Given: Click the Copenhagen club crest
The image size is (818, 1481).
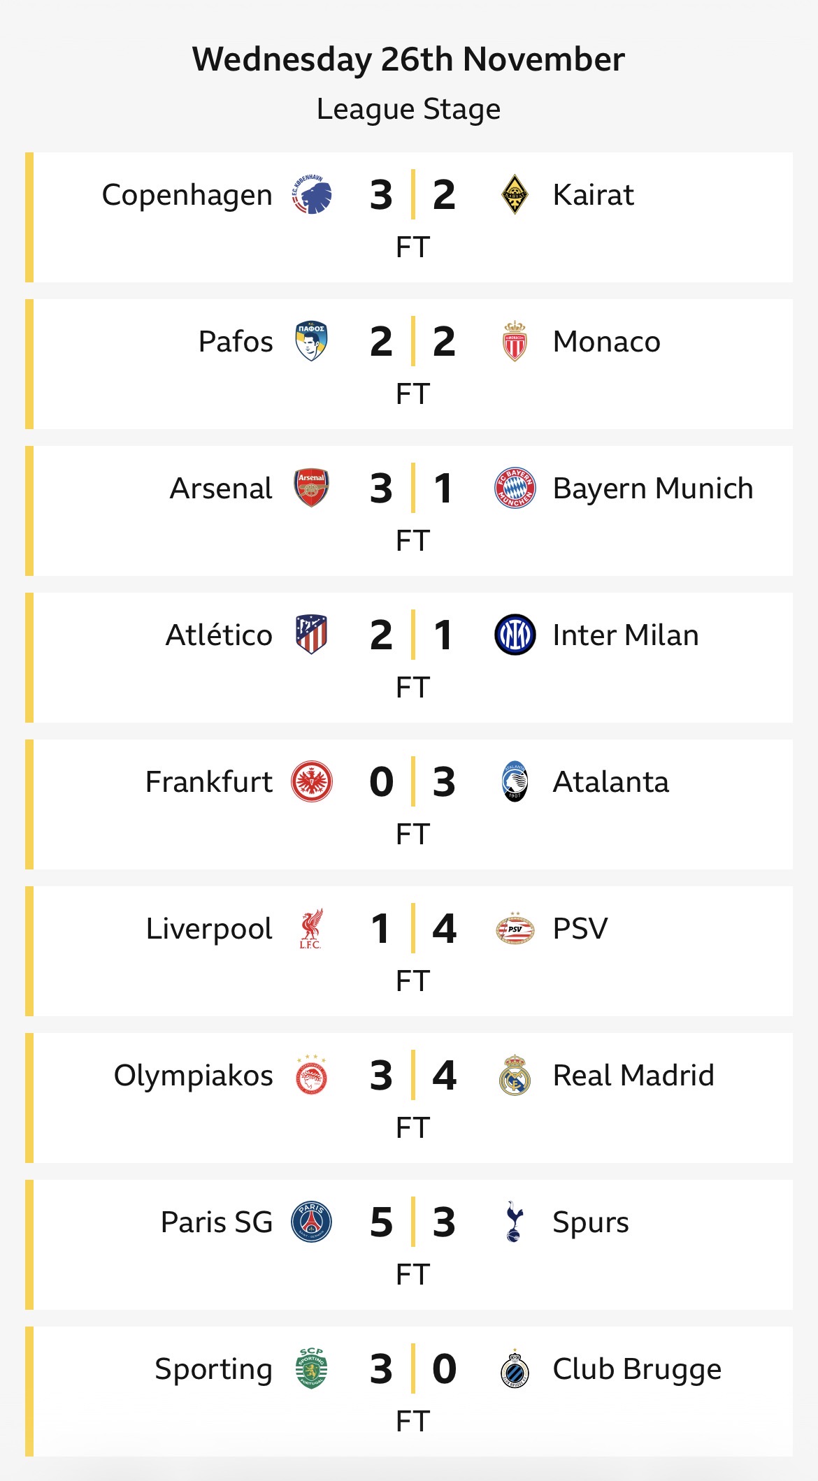Looking at the screenshot, I should (x=311, y=194).
